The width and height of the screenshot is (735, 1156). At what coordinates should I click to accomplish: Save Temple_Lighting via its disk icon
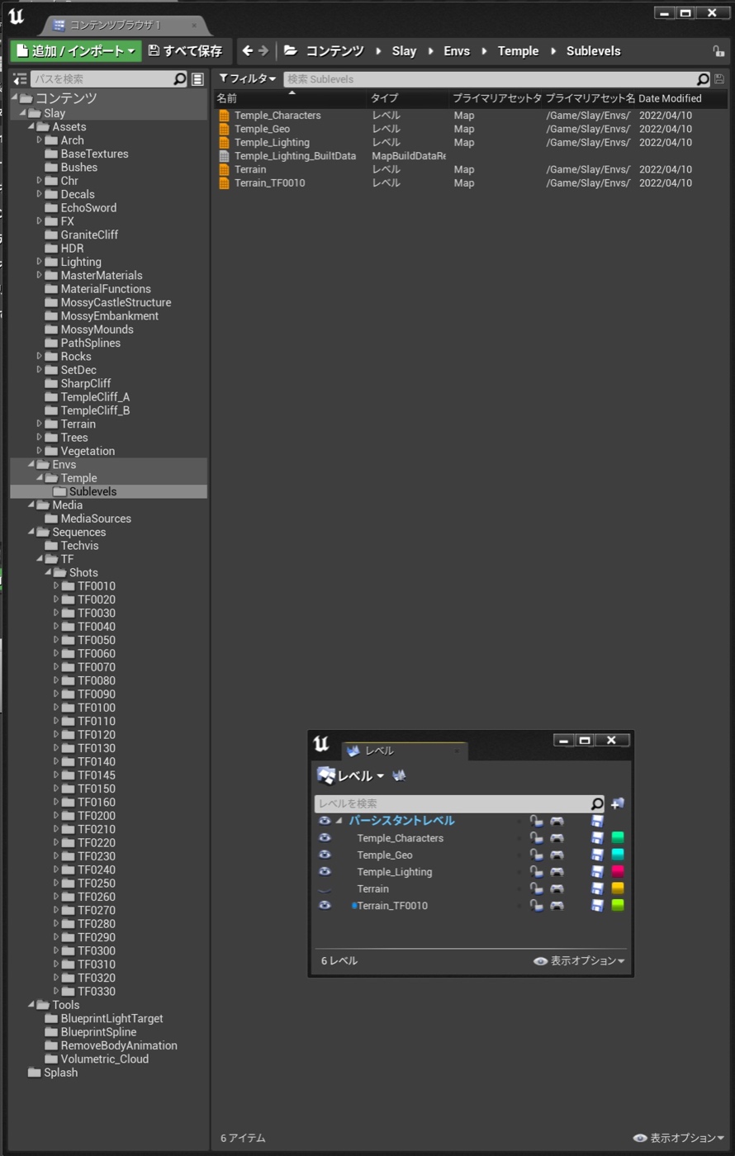tap(598, 872)
